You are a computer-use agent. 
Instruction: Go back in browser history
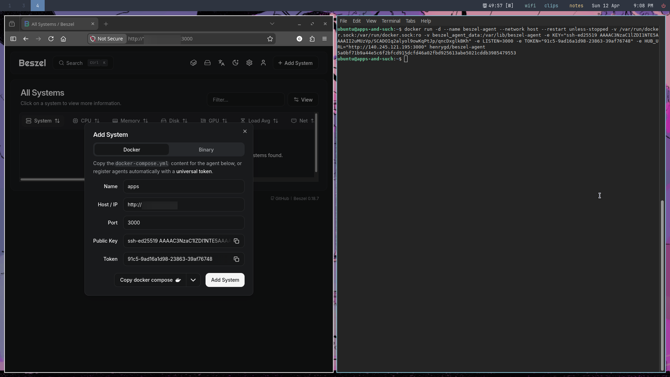click(26, 39)
